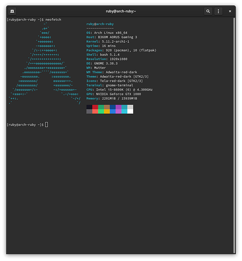242x261 pixels.
Task: Click the Memory usage line
Action: [112, 99]
